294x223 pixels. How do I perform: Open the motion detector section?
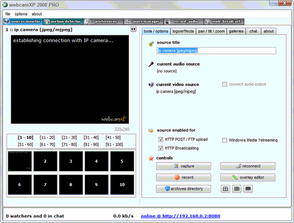point(63,21)
